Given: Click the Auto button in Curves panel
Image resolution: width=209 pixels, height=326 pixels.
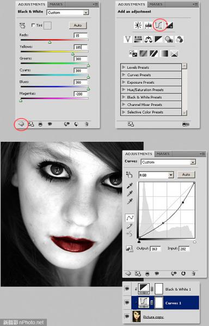Looking at the screenshot, I should point(186,174).
